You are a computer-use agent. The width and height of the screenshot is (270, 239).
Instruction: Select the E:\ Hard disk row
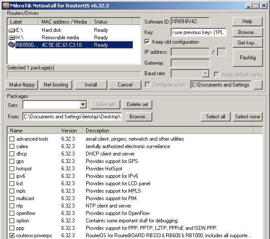70,30
